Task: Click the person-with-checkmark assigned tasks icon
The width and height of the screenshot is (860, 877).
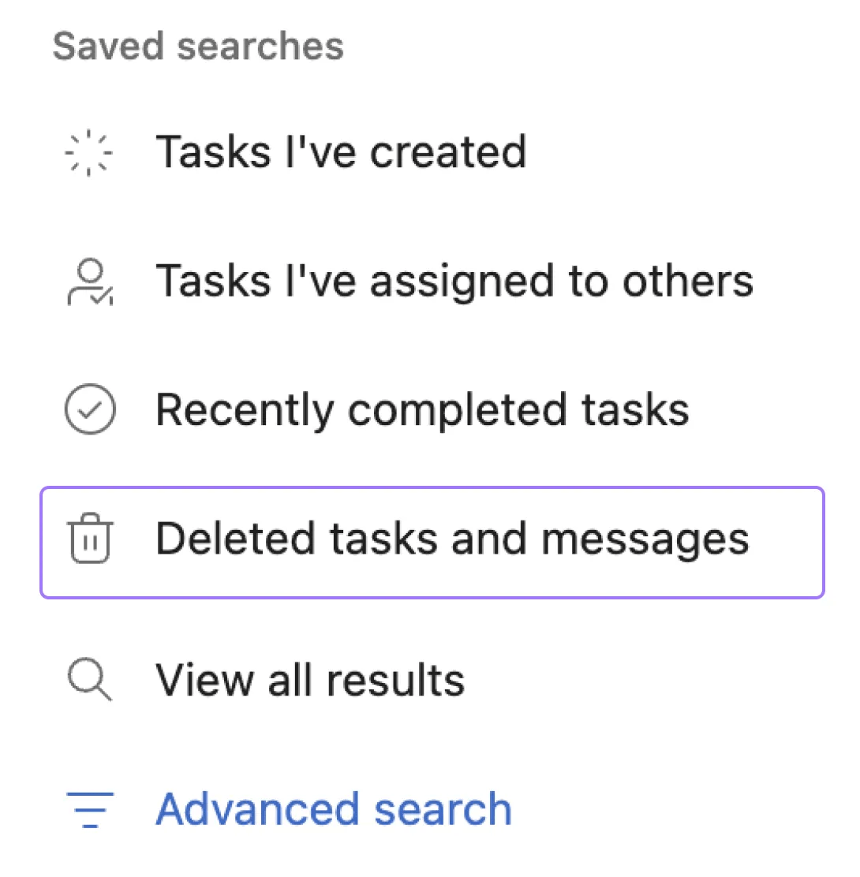Action: tap(89, 282)
